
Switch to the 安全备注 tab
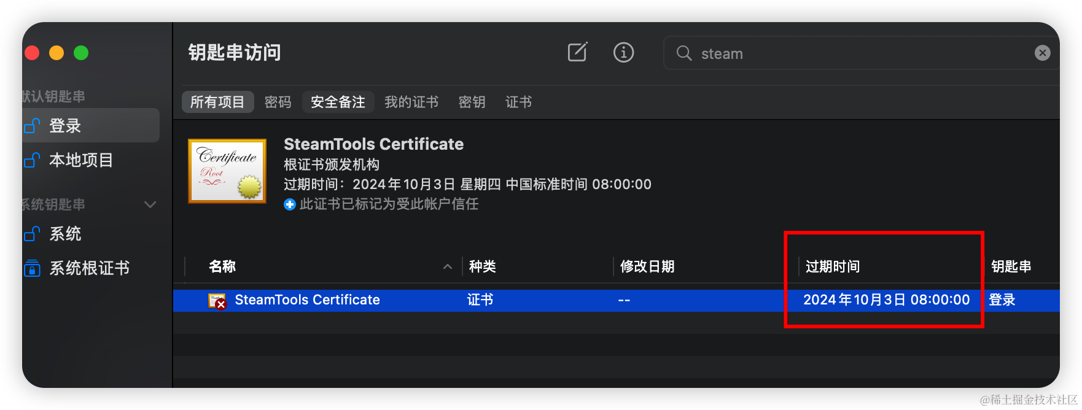[338, 102]
